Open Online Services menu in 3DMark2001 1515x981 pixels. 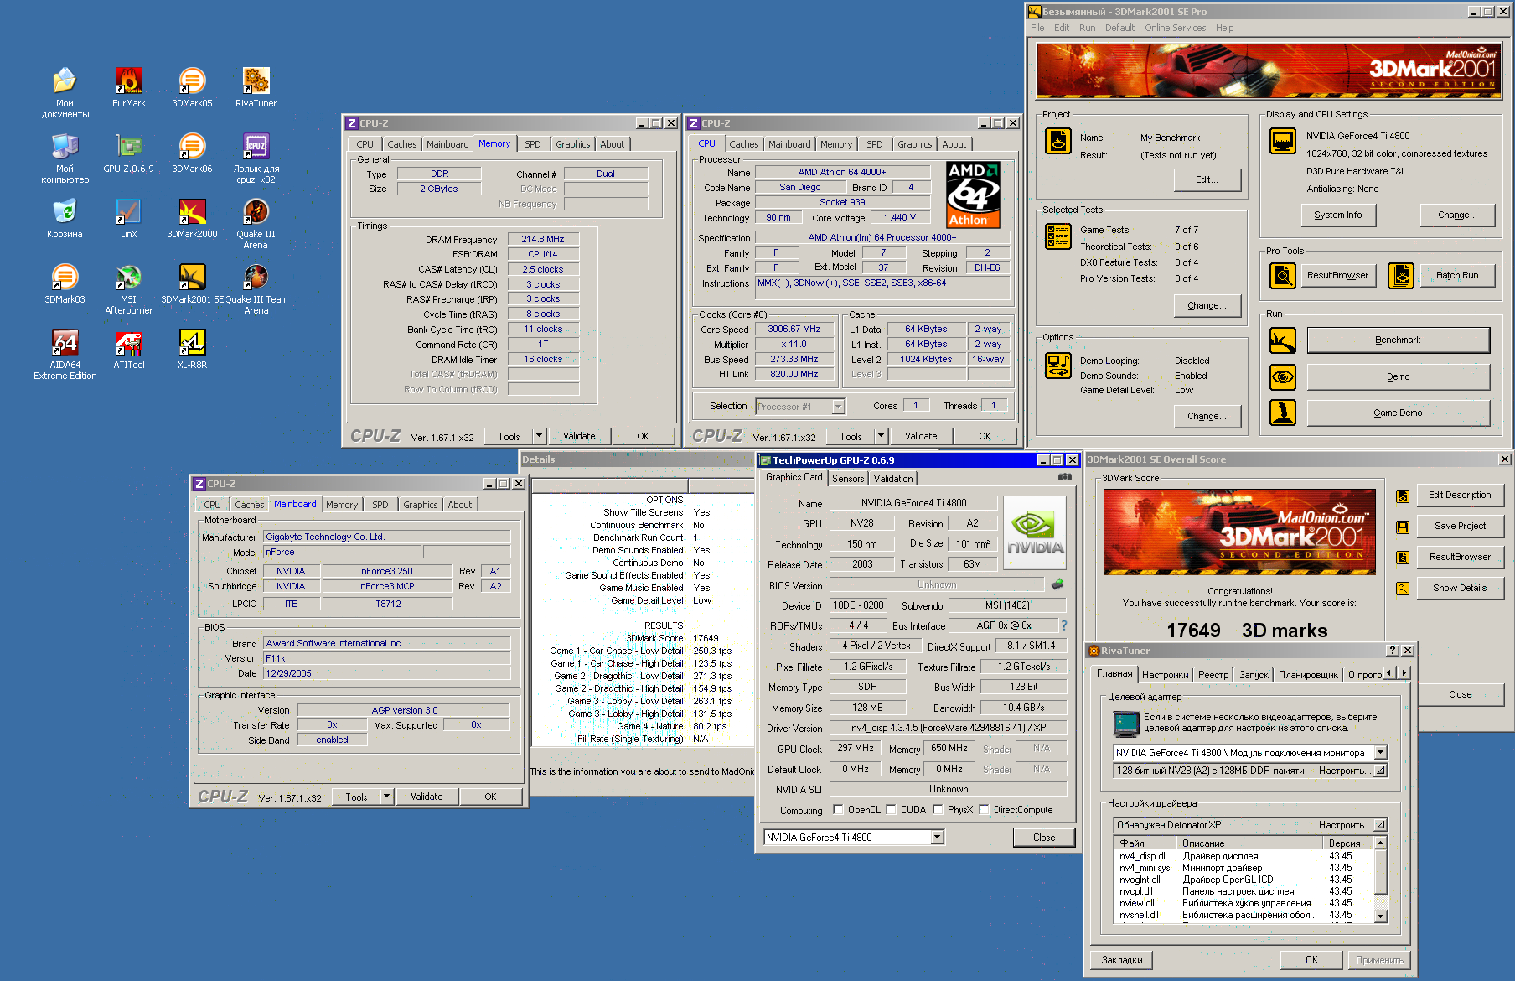click(1175, 28)
